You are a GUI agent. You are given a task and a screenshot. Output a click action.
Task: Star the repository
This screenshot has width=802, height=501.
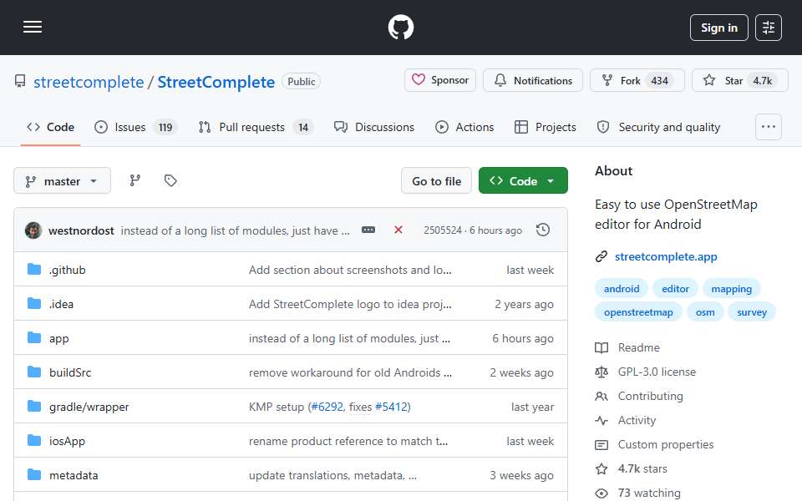tap(739, 80)
